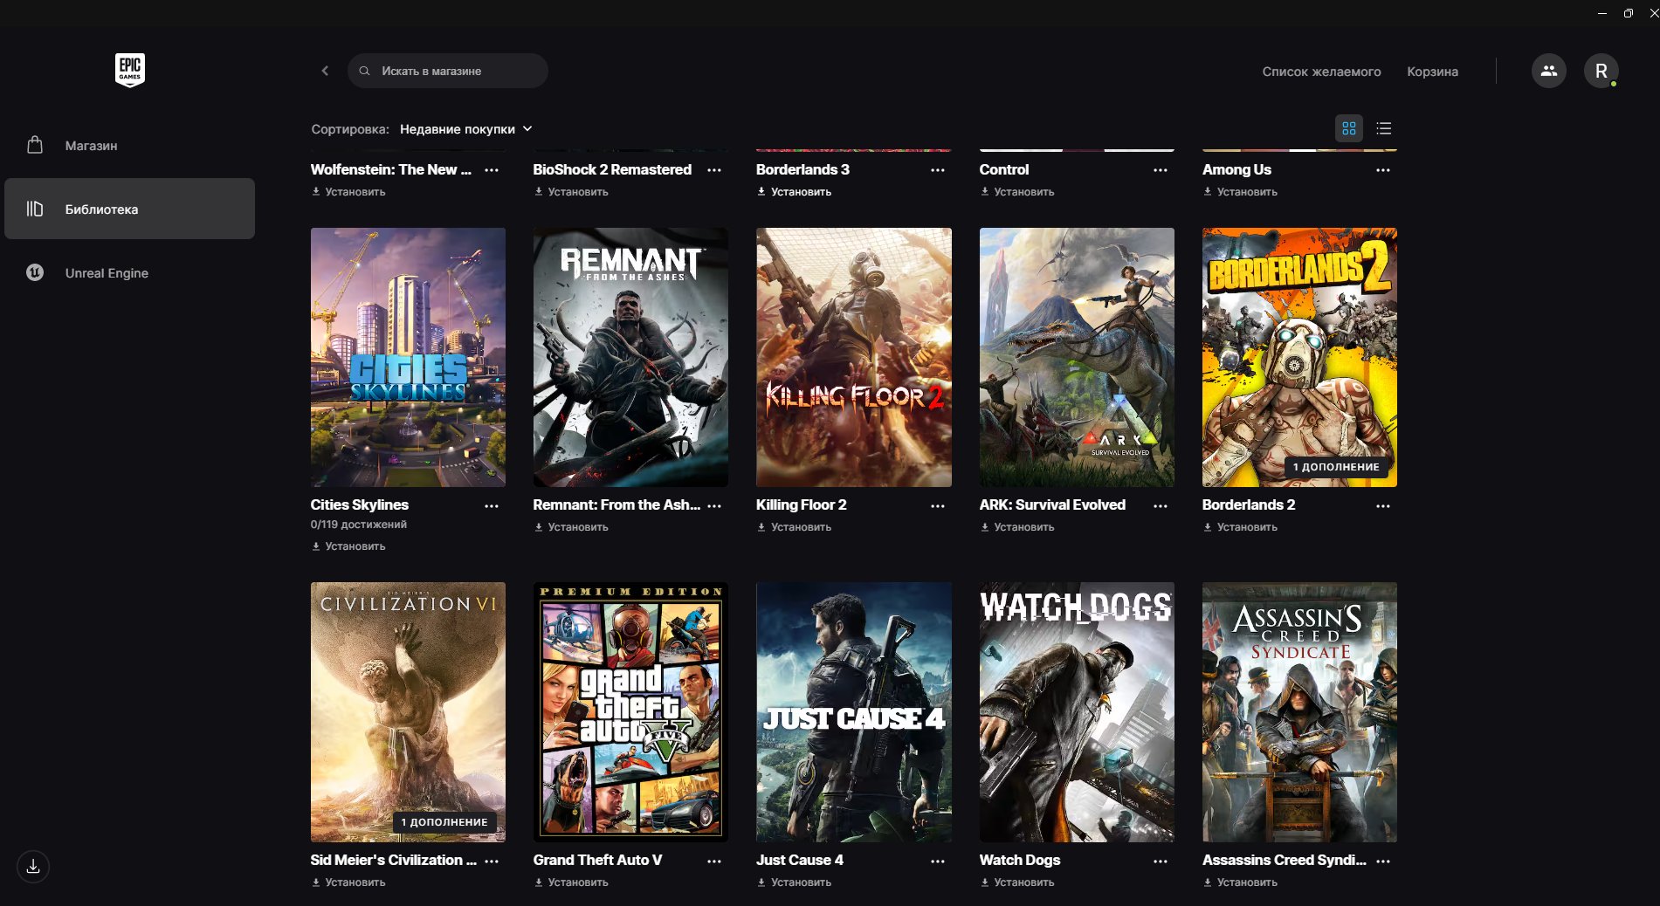The image size is (1660, 906).
Task: Open more options for Just Cause 4
Action: (938, 861)
